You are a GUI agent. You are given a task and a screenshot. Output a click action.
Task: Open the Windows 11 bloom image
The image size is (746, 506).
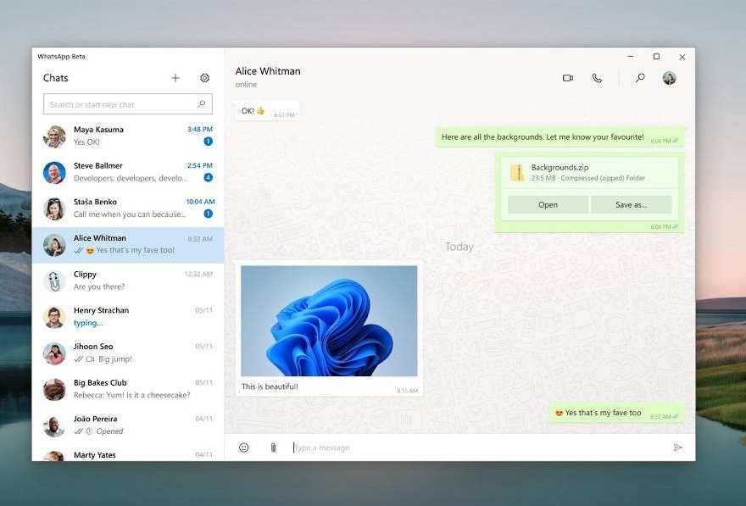tap(329, 321)
